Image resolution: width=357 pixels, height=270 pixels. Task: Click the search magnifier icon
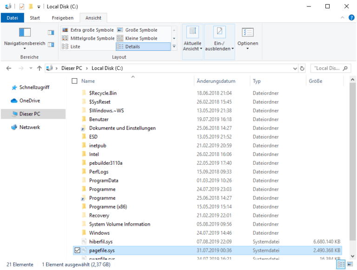point(345,68)
